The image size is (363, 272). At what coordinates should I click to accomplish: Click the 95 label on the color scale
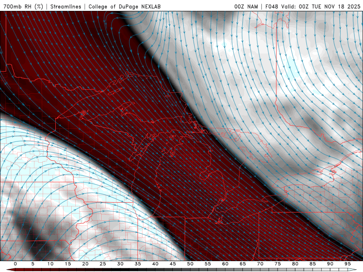point(348,264)
